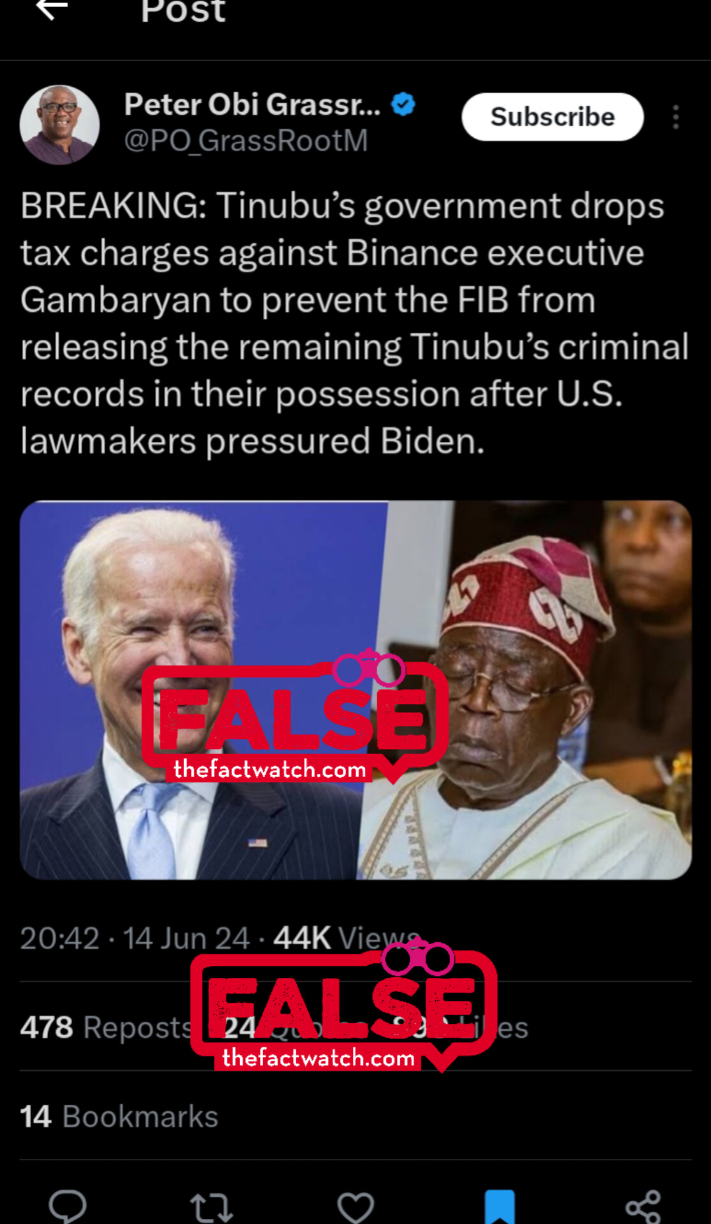View the 478 Reposts list

coord(106,1027)
